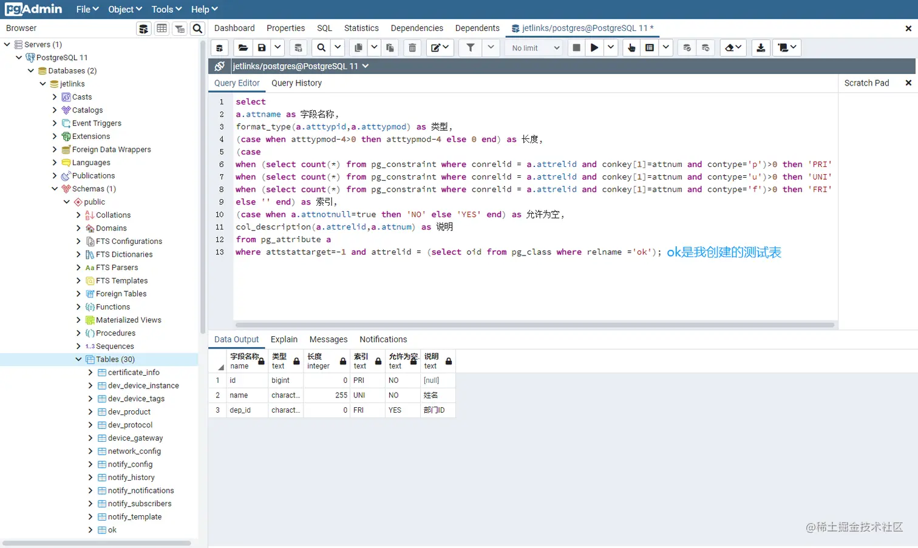Copy rows using the copy icon
The width and height of the screenshot is (918, 548).
tap(358, 47)
